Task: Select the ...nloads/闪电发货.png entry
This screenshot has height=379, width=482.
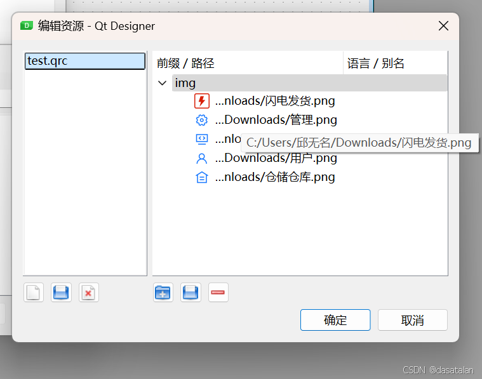Action: click(275, 101)
